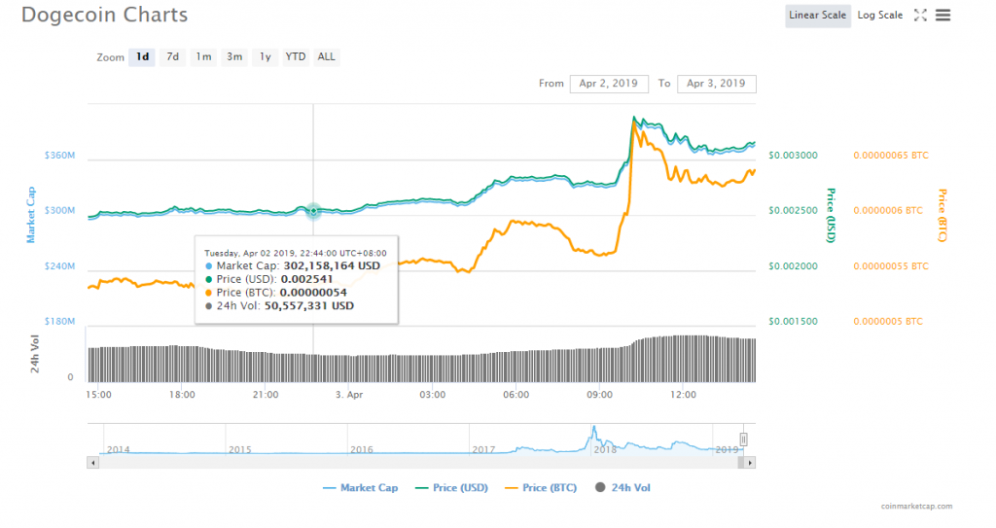Open the chart context hamburger menu
Viewport: 996px width, 528px height.
[943, 16]
